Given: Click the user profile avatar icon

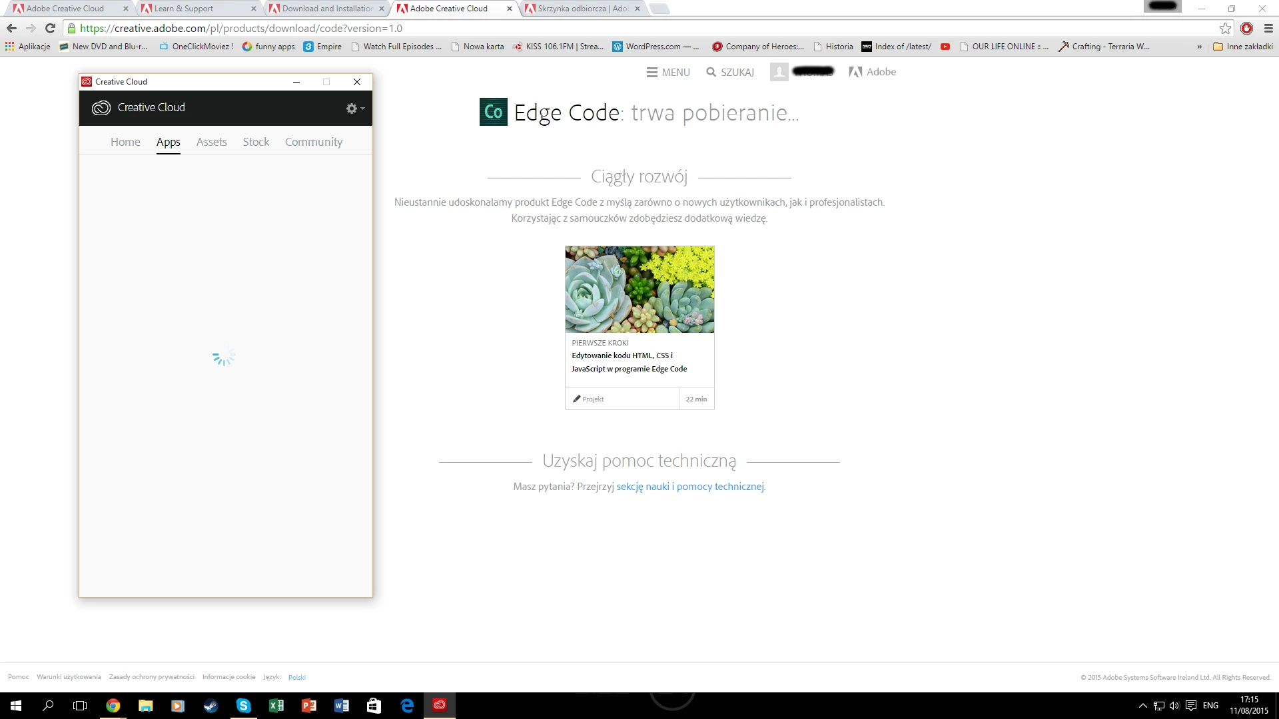Looking at the screenshot, I should 779,72.
